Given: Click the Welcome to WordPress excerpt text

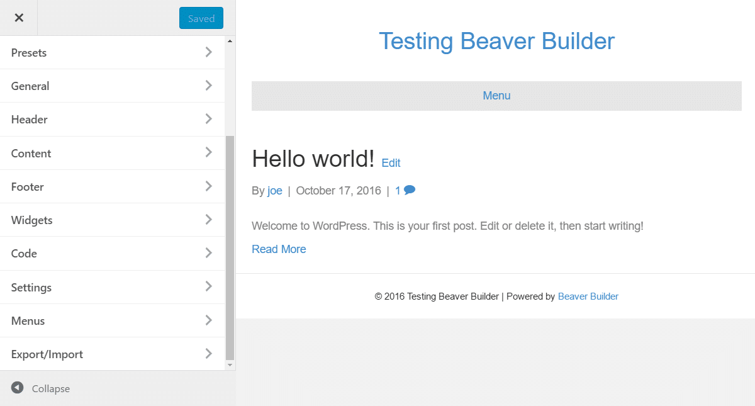Looking at the screenshot, I should tap(447, 226).
